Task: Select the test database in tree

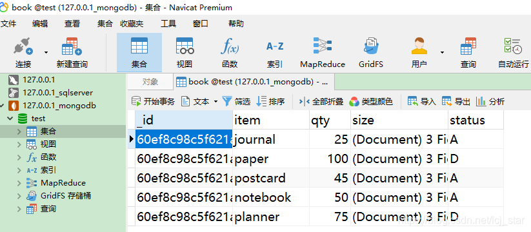Action: (x=38, y=119)
